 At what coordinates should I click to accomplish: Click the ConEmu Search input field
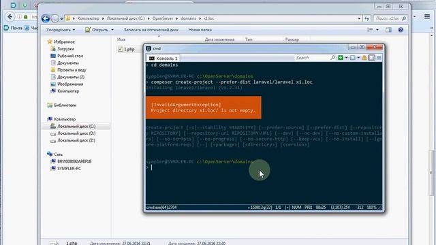[x=312, y=58]
